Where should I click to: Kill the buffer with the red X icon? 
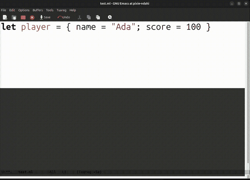pyautogui.click(x=32, y=18)
